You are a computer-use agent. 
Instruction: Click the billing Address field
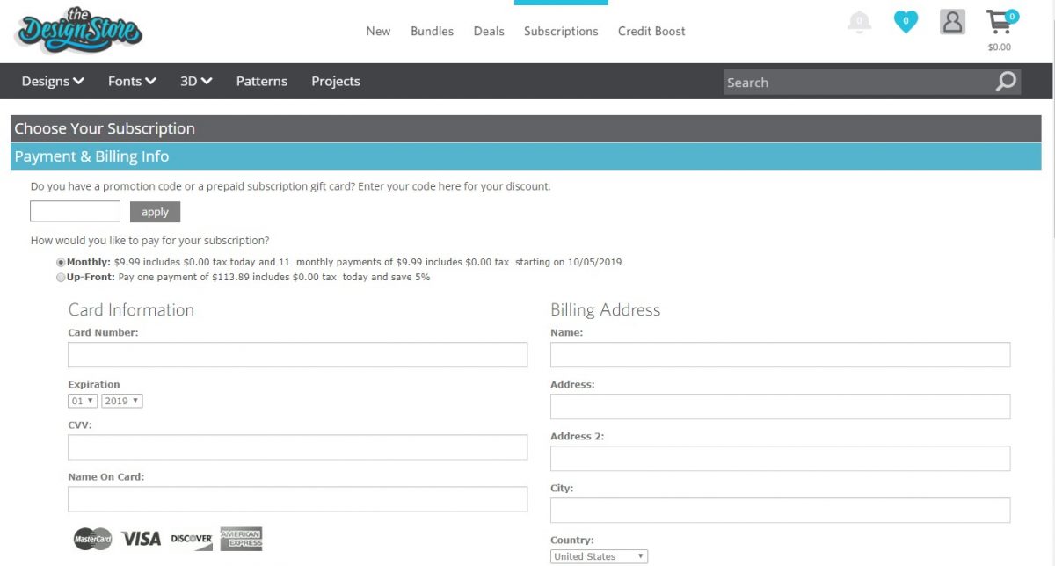(x=781, y=406)
